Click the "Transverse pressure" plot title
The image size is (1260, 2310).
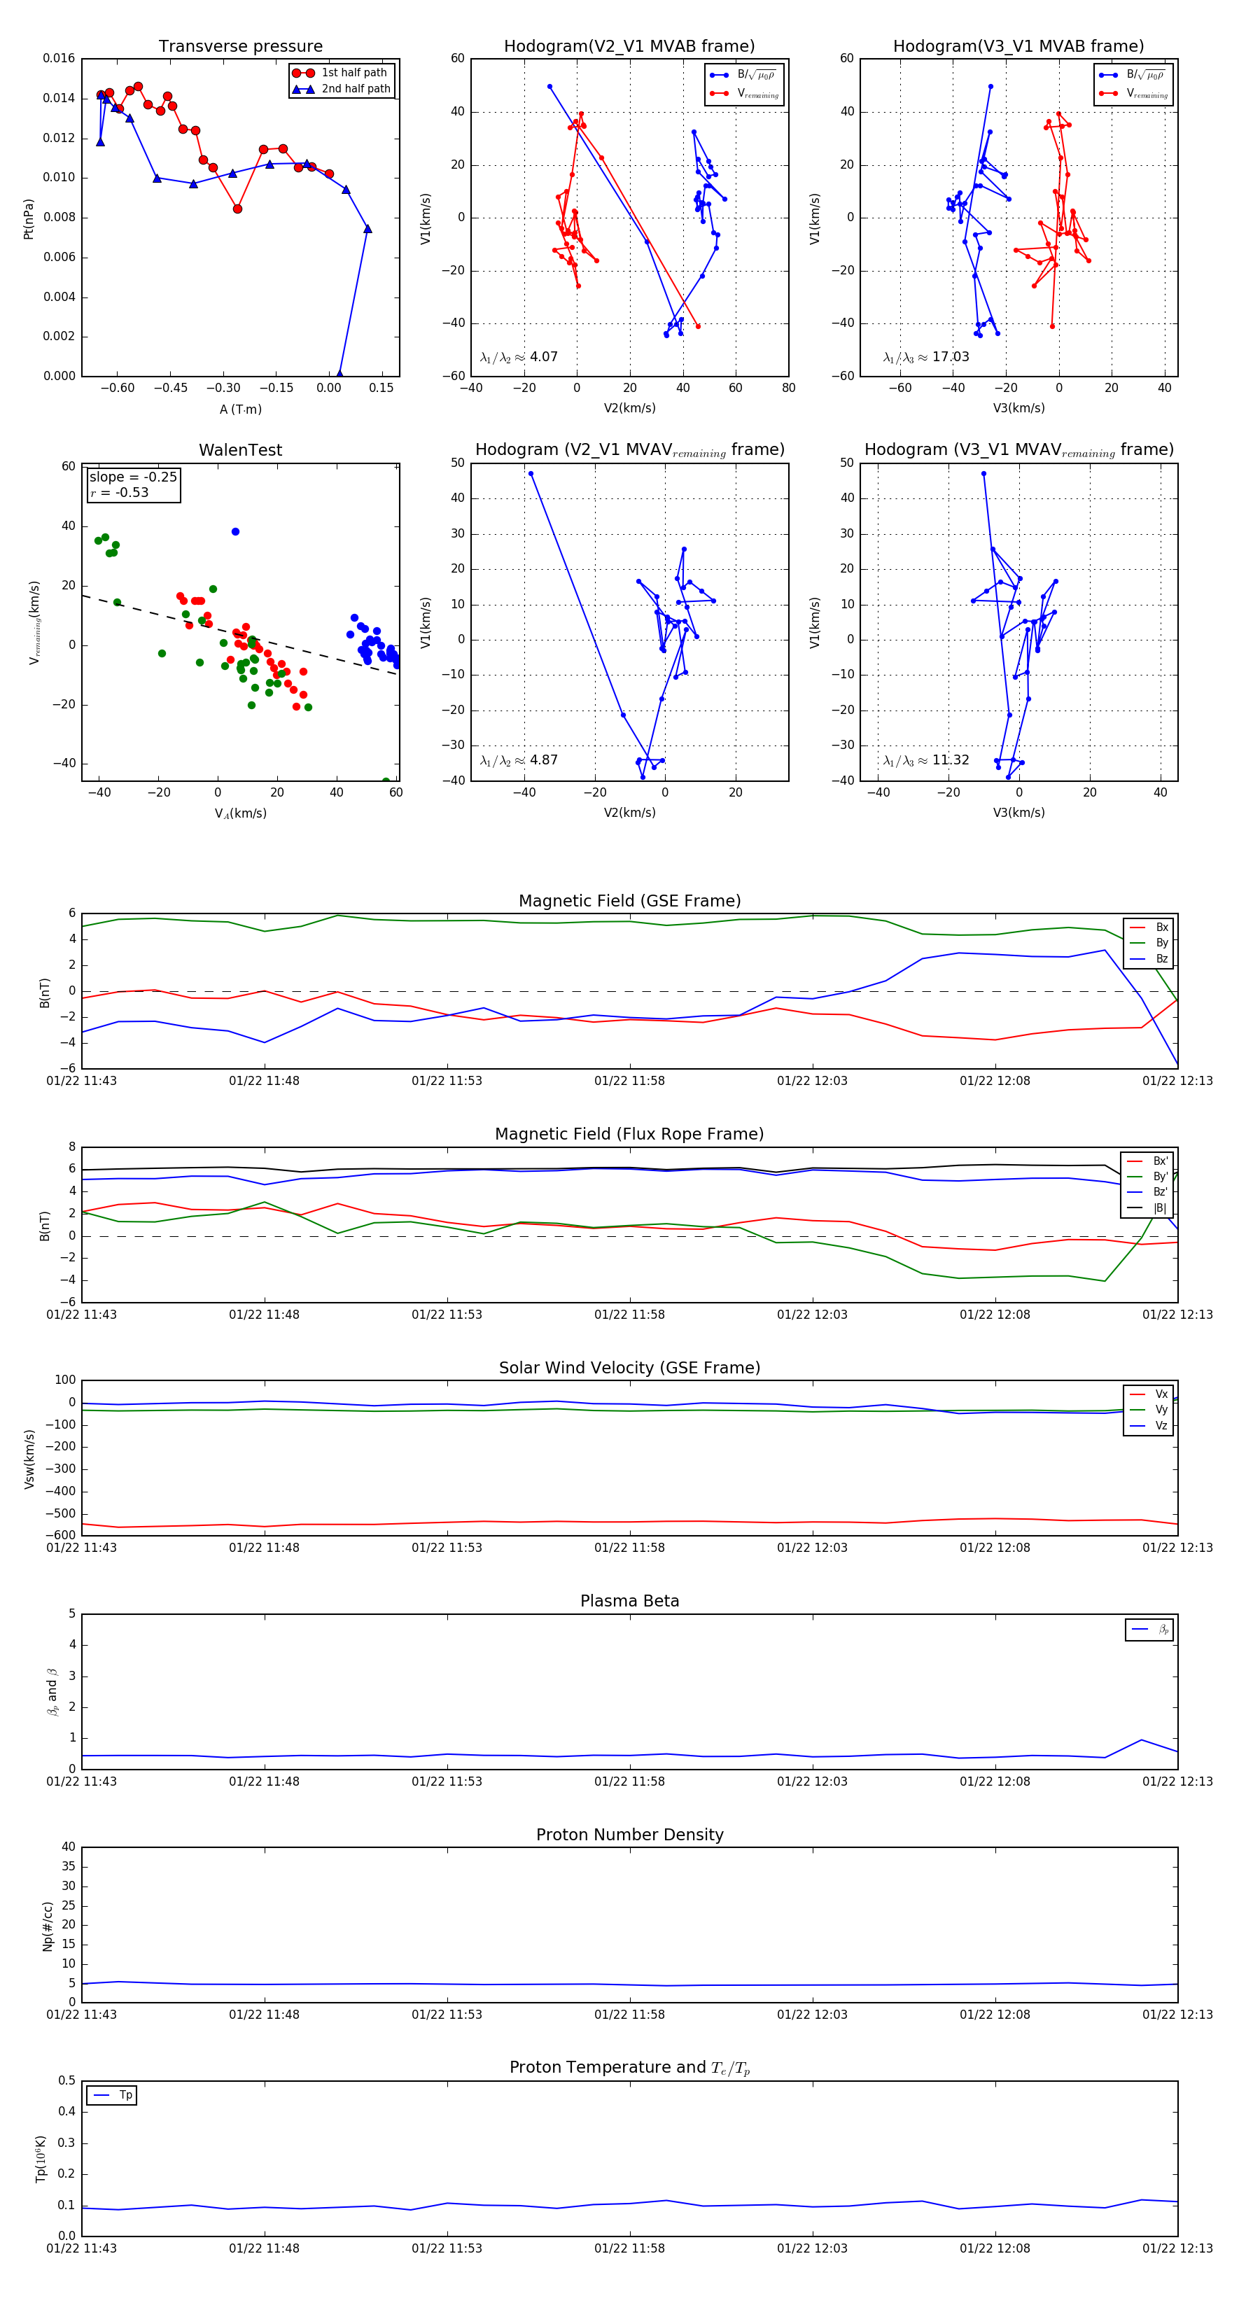click(240, 47)
